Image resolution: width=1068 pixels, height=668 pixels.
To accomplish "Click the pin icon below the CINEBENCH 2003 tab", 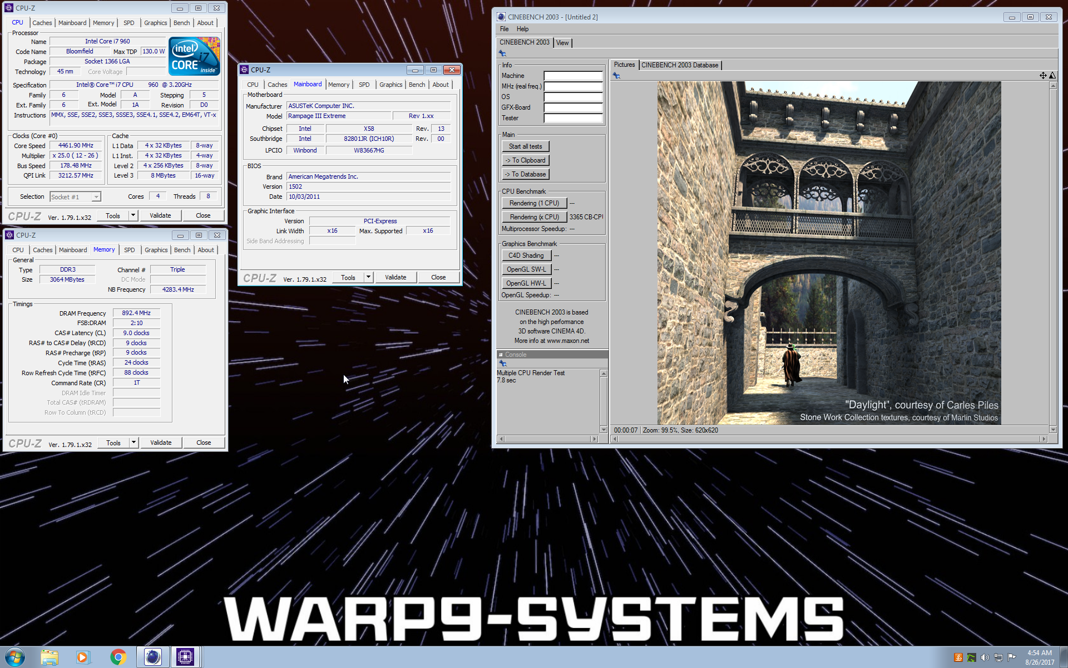I will click(502, 53).
